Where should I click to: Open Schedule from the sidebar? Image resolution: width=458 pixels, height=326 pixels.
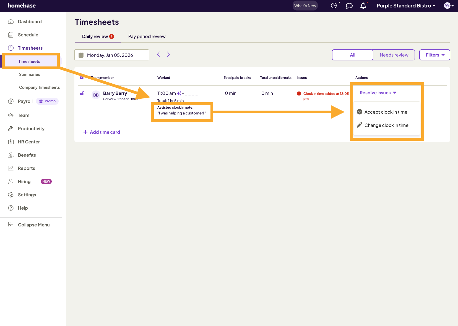point(28,35)
